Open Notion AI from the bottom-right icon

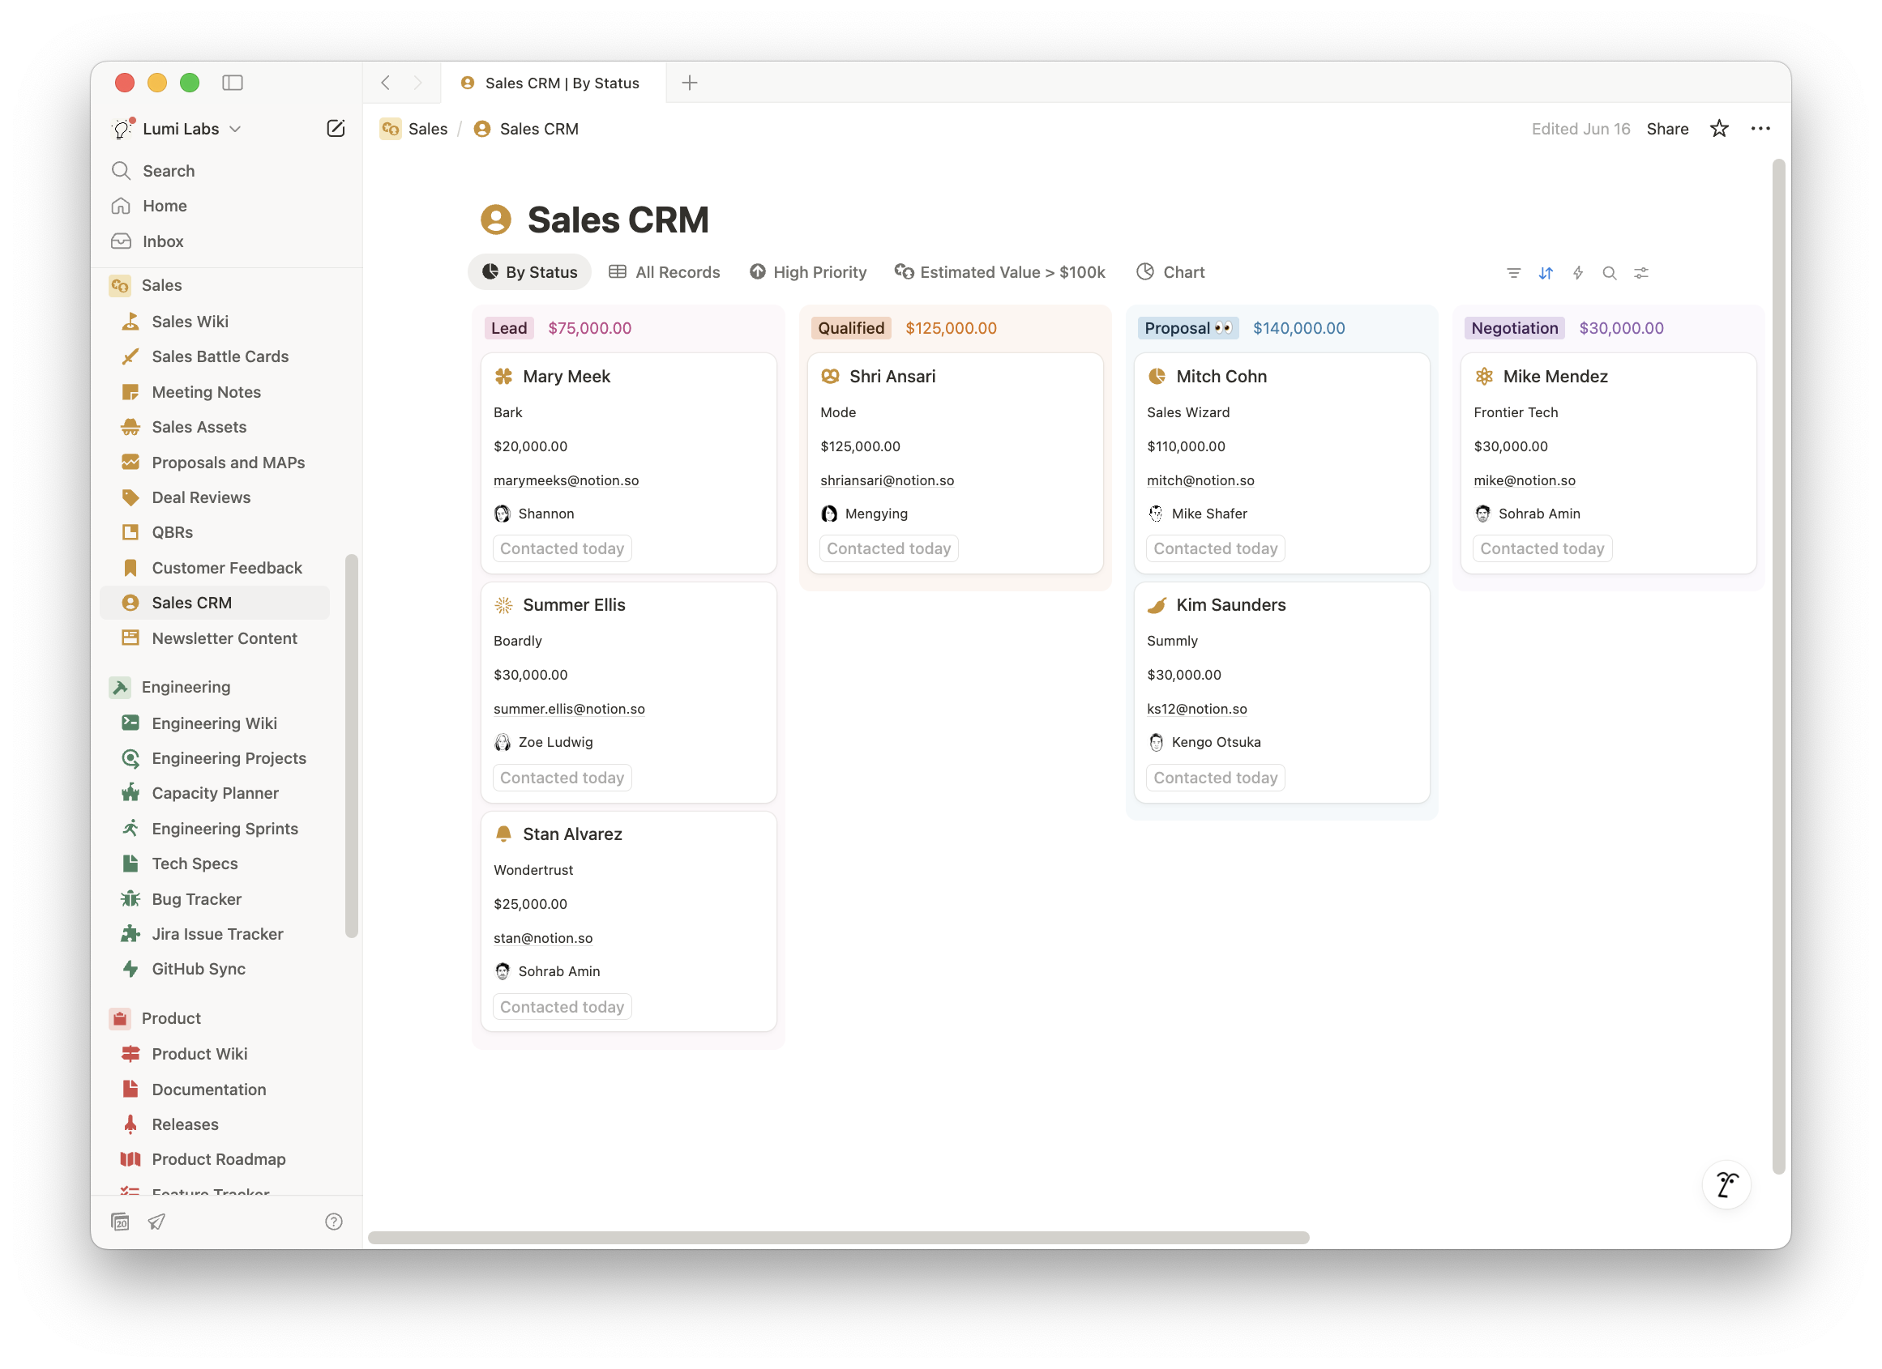[x=1726, y=1184]
